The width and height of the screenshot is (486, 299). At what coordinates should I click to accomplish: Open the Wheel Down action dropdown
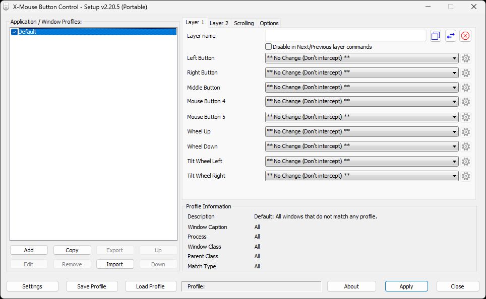361,146
